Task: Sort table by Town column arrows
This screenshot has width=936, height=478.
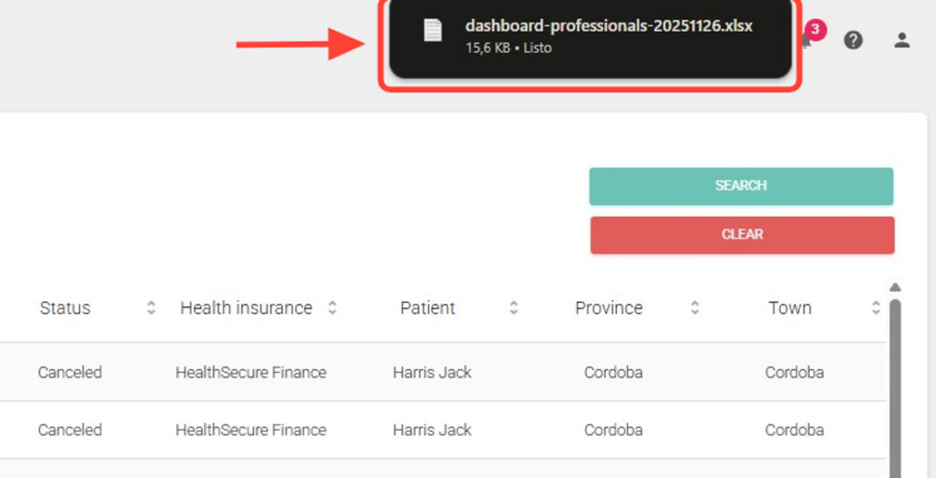Action: 876,308
